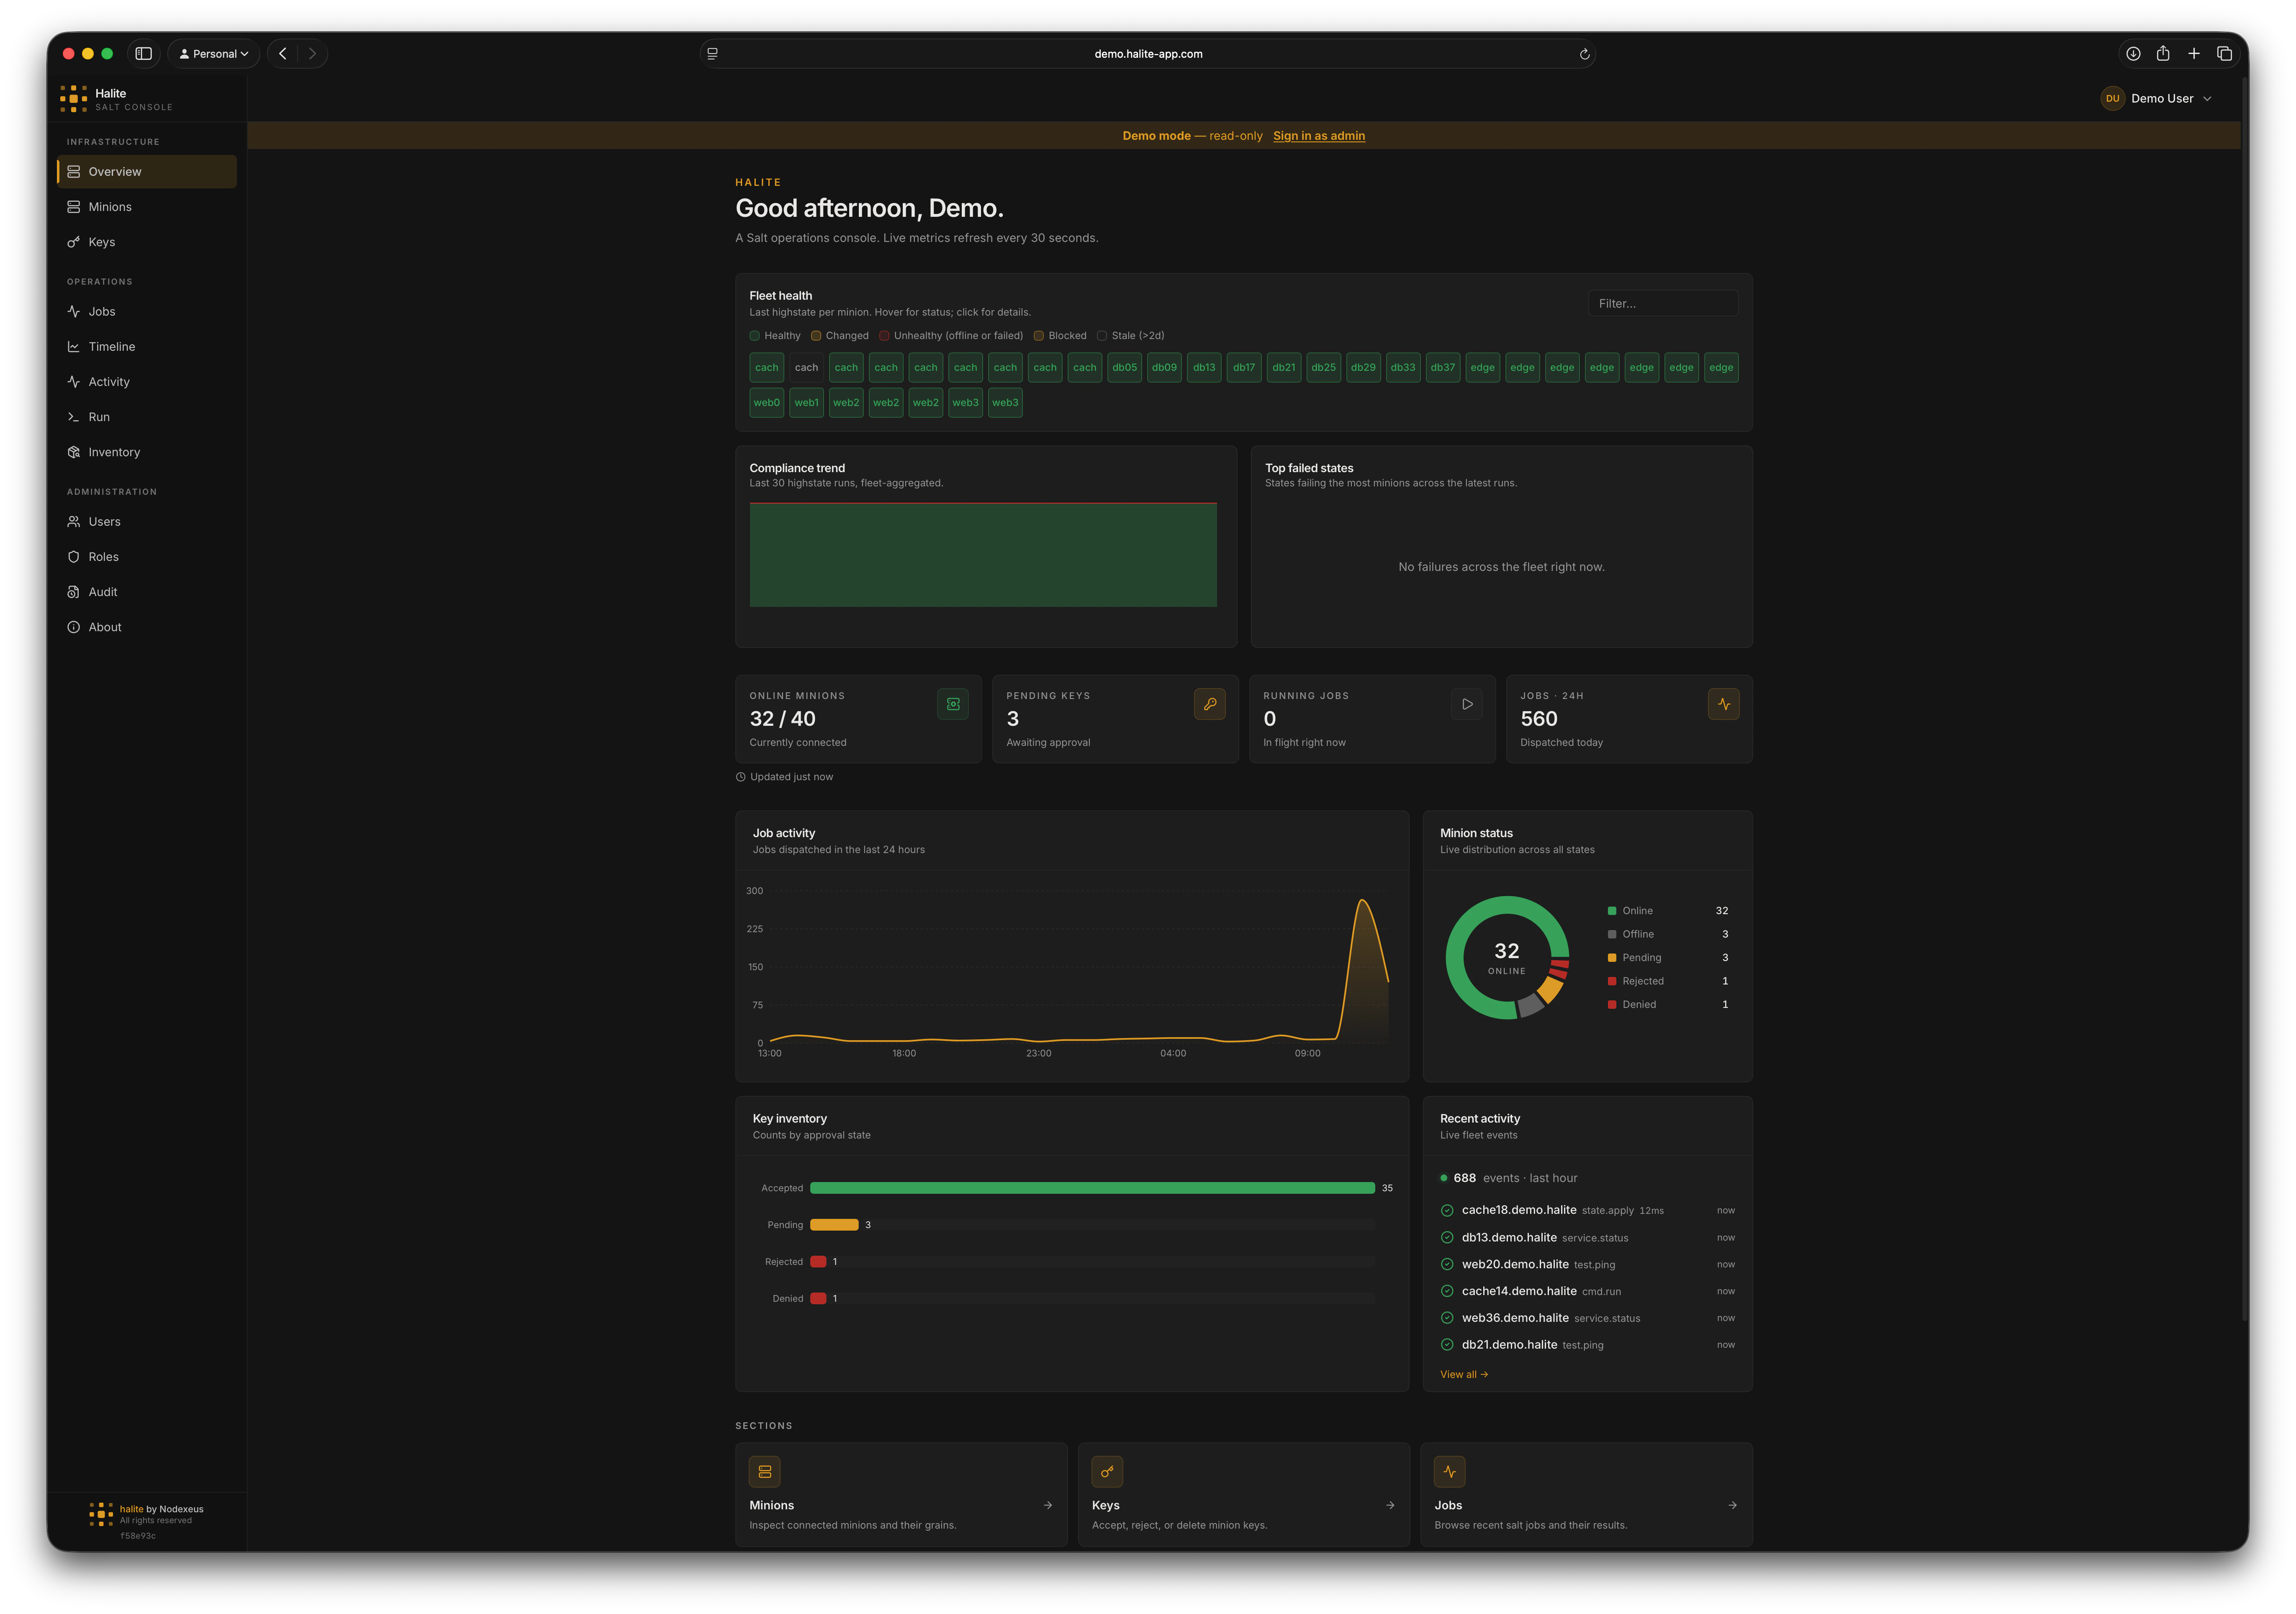The image size is (2296, 1614).
Task: Go to the Keys sidebar page
Action: click(147, 242)
